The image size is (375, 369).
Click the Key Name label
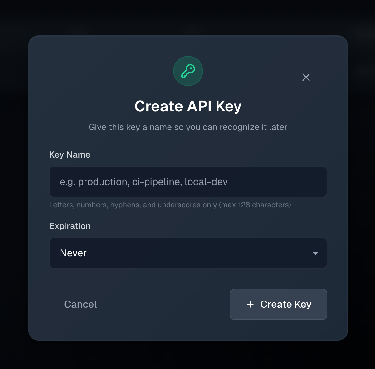coord(69,154)
